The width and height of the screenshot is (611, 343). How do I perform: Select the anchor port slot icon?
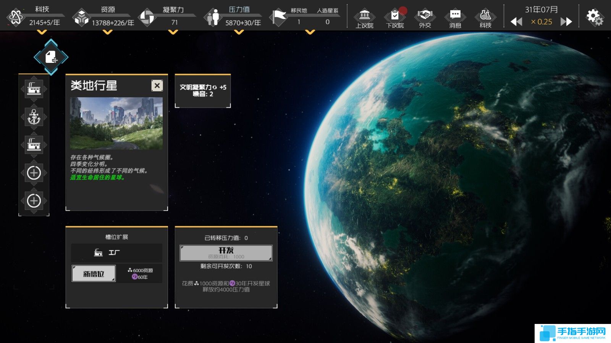34,117
